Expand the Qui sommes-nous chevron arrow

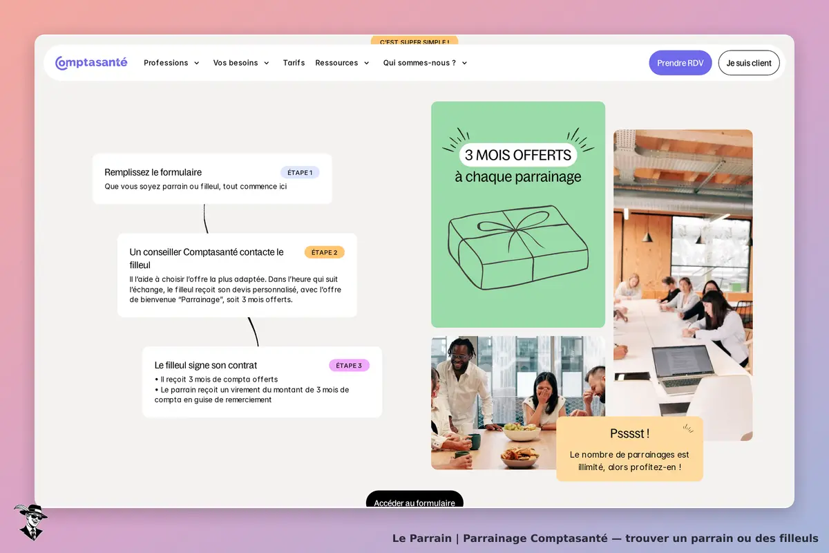pyautogui.click(x=464, y=63)
